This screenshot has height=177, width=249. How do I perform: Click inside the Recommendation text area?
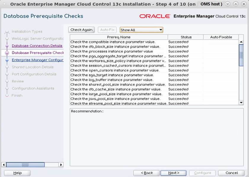click(157, 137)
